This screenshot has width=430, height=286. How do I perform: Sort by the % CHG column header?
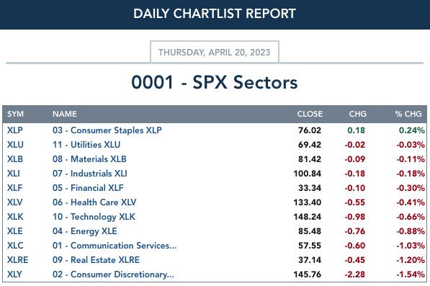[408, 114]
